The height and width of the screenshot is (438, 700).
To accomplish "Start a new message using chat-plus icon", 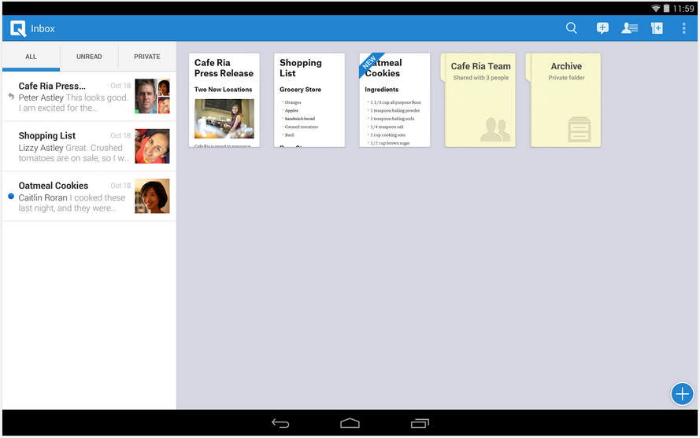I will click(x=602, y=28).
